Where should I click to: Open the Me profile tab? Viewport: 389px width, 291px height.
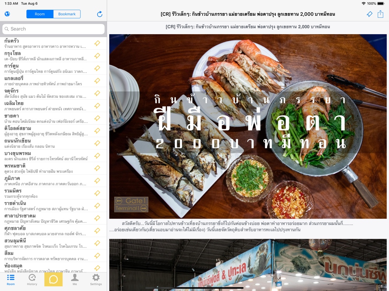(75, 280)
